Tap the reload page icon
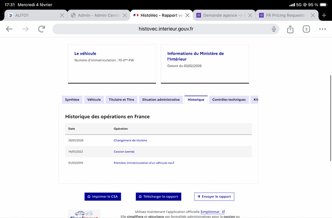 [41, 29]
